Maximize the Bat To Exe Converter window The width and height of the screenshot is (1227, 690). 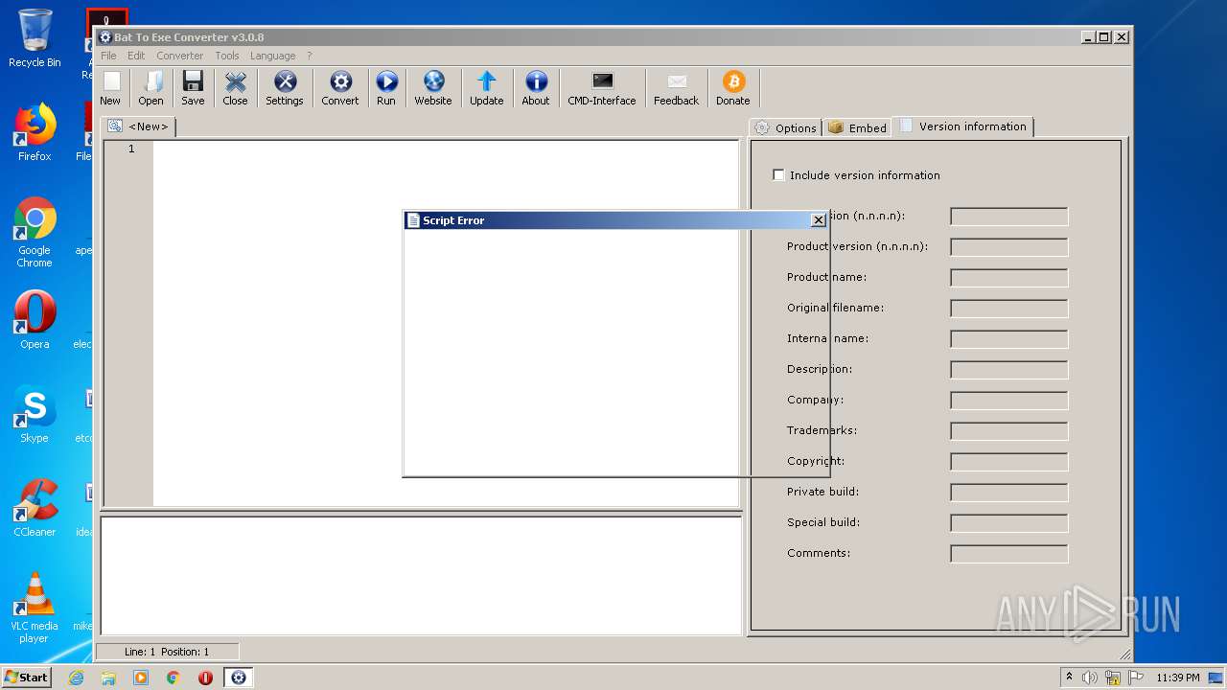pyautogui.click(x=1104, y=37)
